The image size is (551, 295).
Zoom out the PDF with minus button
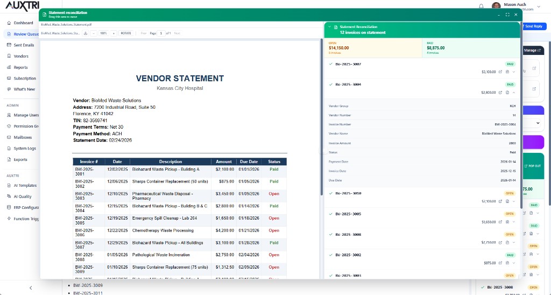click(93, 33)
